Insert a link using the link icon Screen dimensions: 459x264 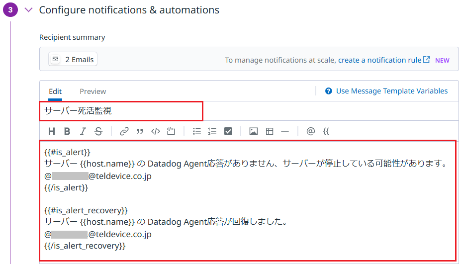tap(124, 131)
